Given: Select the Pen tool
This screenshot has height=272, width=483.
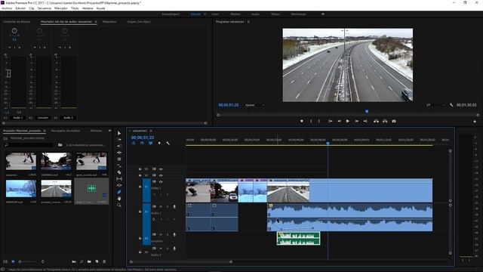Looking at the screenshot, I should click(x=119, y=192).
